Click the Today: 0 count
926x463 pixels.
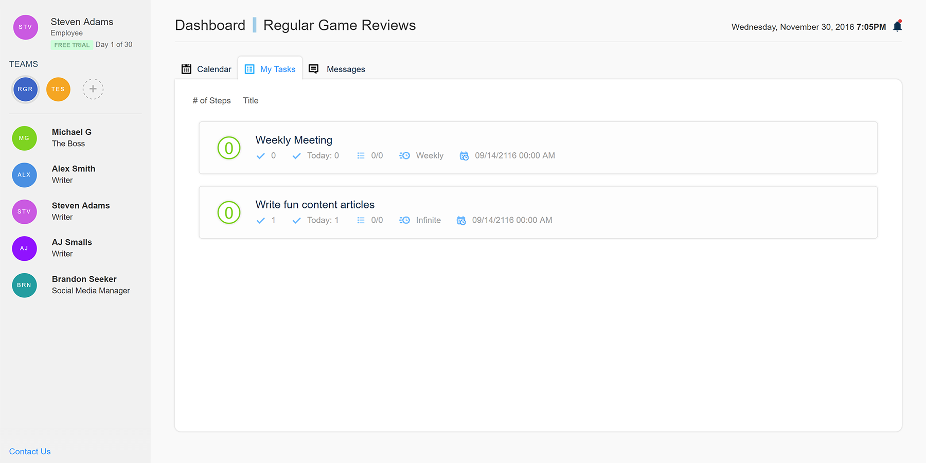coord(323,155)
